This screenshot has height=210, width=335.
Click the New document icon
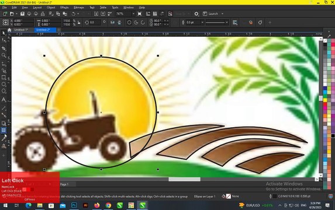click(5, 14)
